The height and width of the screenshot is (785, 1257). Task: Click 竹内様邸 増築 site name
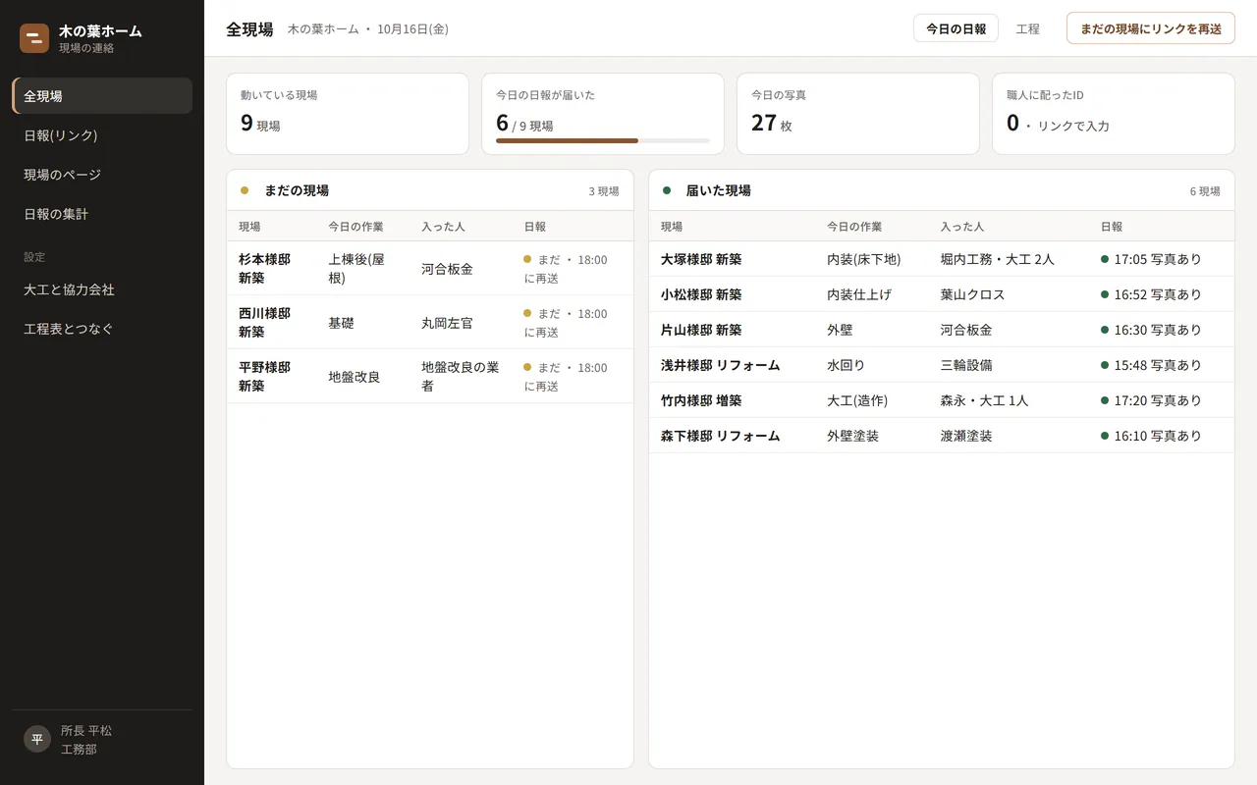pos(701,400)
